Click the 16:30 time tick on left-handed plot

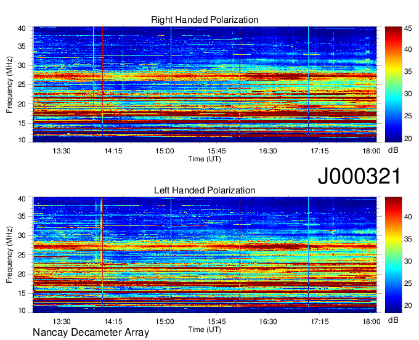pyautogui.click(x=268, y=322)
